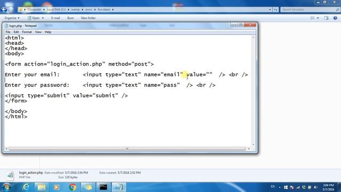This screenshot has height=192, width=341.
Task: Click the form action line in Notepad
Action: click(x=79, y=64)
